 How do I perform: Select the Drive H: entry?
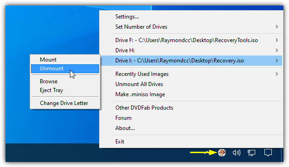pyautogui.click(x=190, y=50)
